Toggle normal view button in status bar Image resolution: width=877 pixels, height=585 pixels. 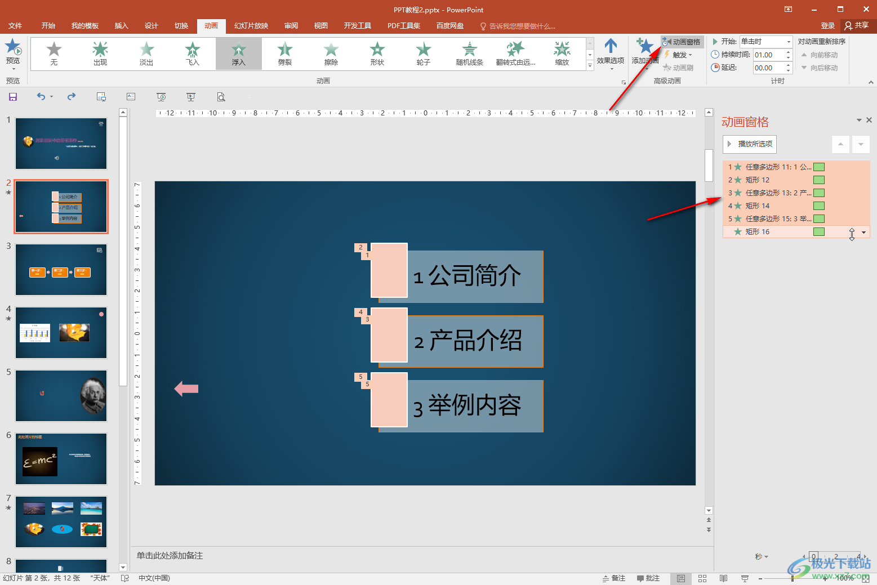[x=681, y=578]
